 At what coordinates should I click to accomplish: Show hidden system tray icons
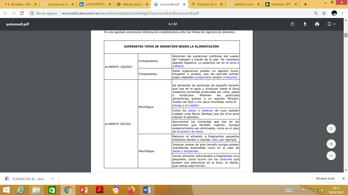[x=297, y=190]
